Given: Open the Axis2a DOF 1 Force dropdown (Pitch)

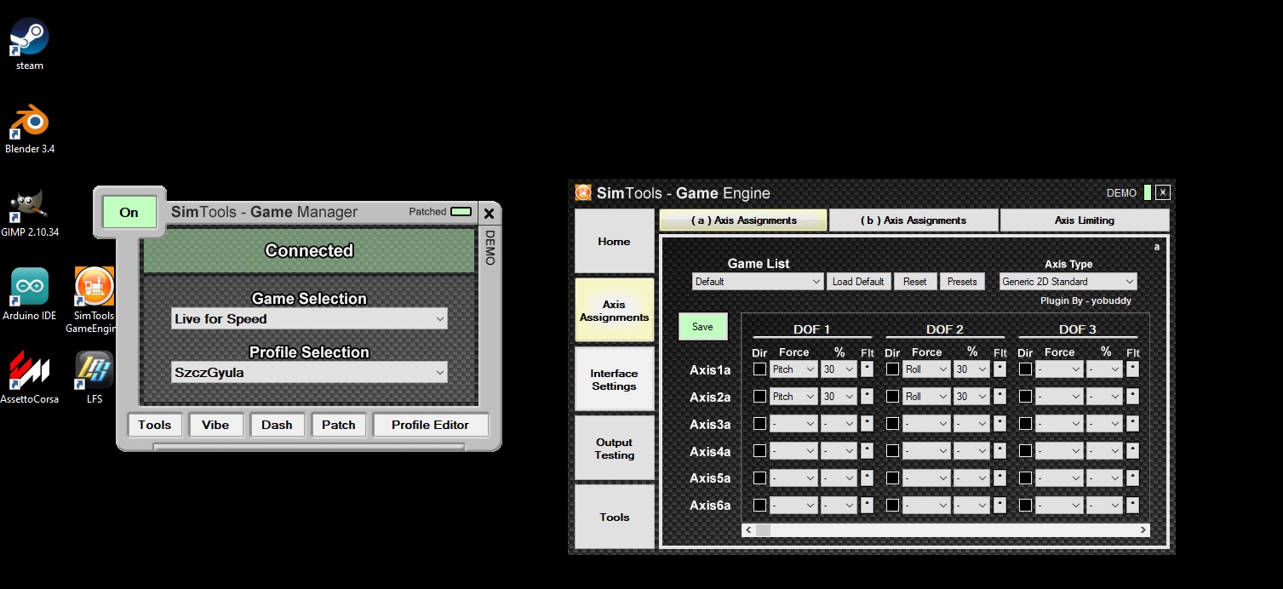Looking at the screenshot, I should coord(793,397).
